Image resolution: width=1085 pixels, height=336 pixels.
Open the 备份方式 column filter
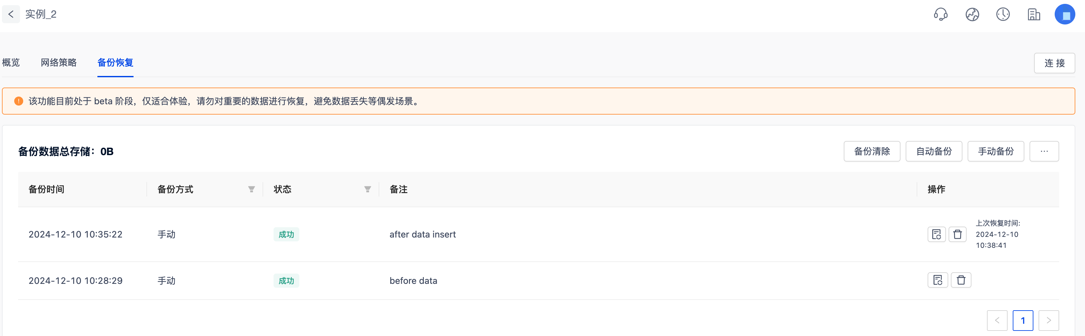click(x=251, y=189)
